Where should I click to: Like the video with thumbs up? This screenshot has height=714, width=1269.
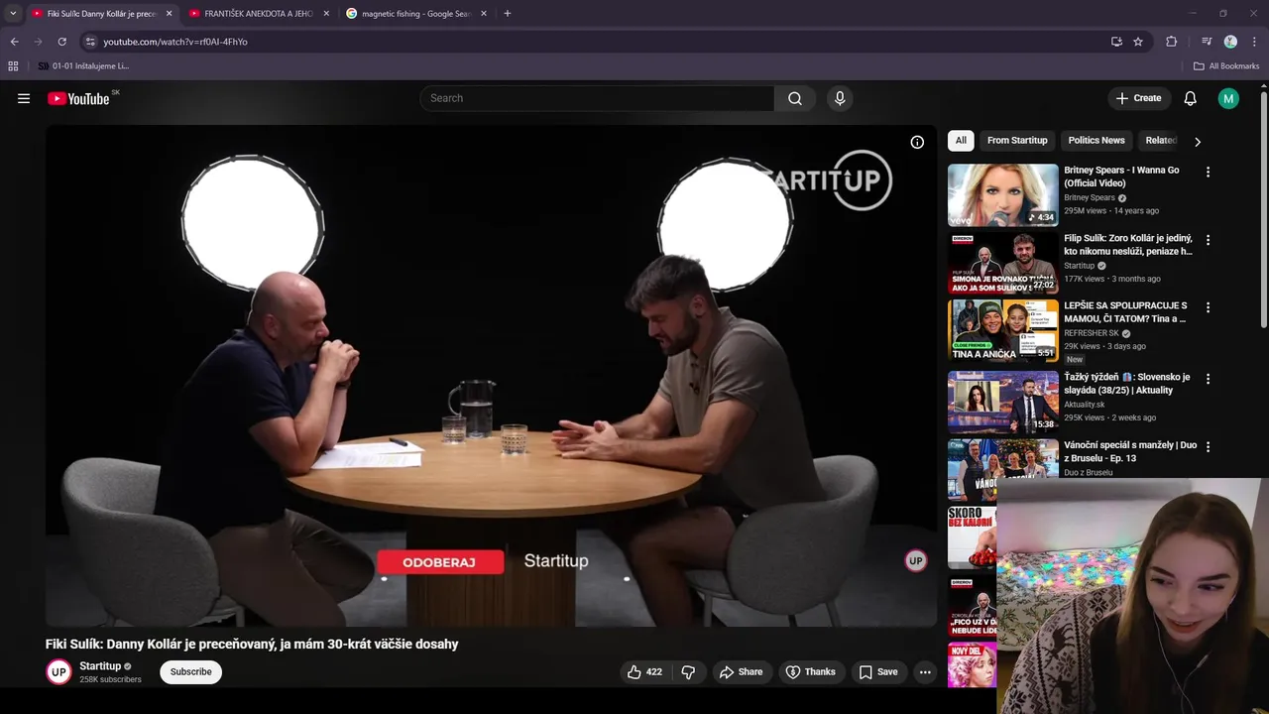coord(644,671)
